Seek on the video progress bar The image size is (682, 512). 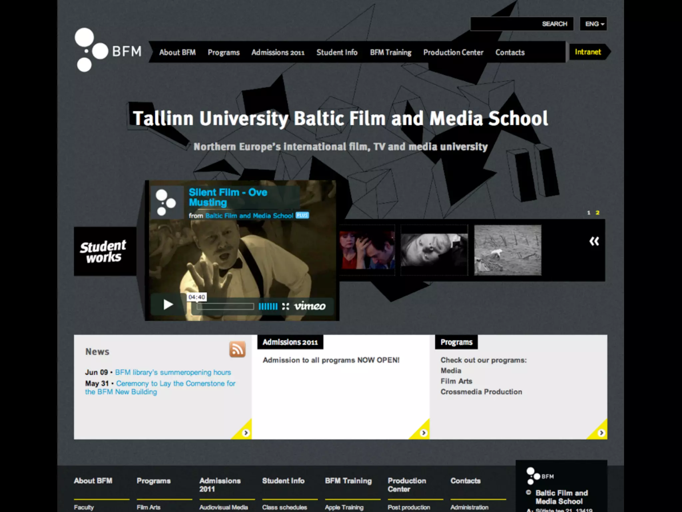(225, 306)
